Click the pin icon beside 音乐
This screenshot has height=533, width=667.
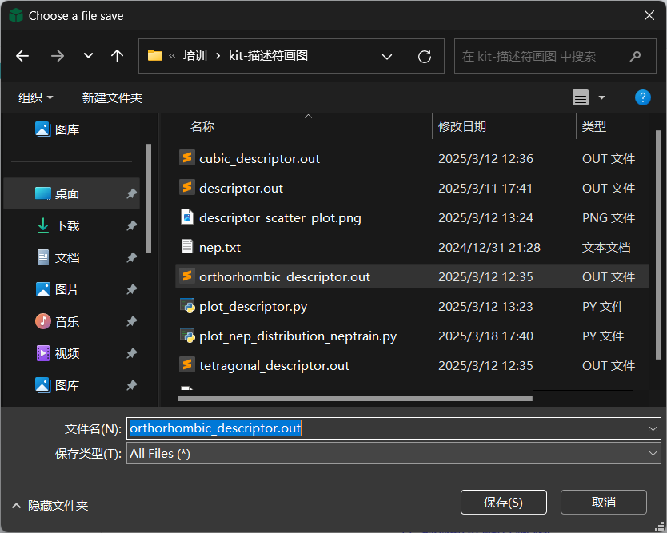pyautogui.click(x=131, y=321)
